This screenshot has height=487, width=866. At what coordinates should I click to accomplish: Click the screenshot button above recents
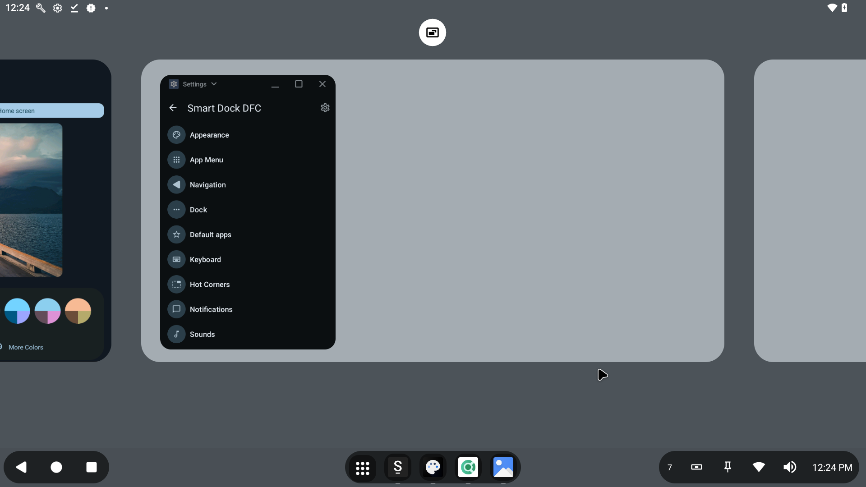coord(432,32)
